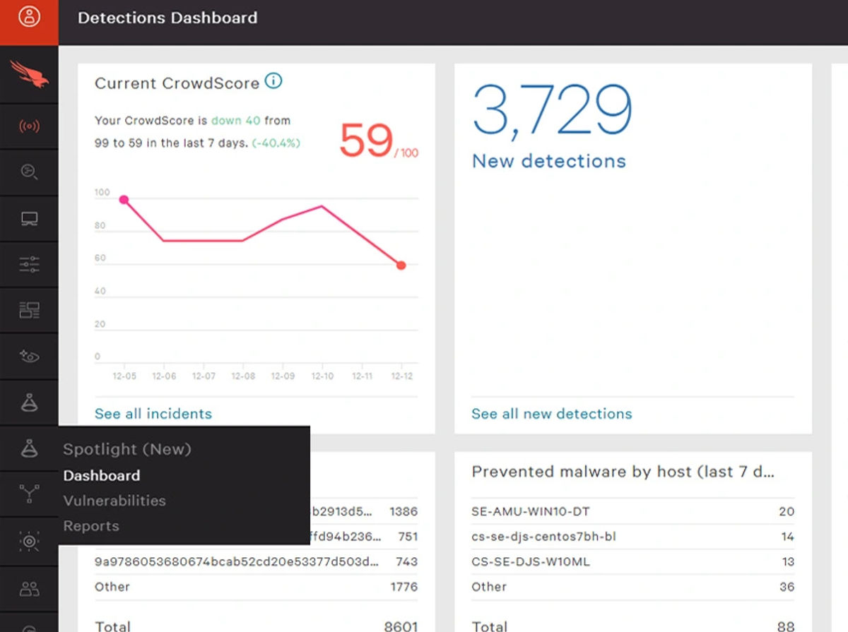Select Dashboard in Spotlight flyout menu

(x=102, y=476)
